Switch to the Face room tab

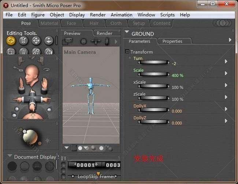(71, 23)
